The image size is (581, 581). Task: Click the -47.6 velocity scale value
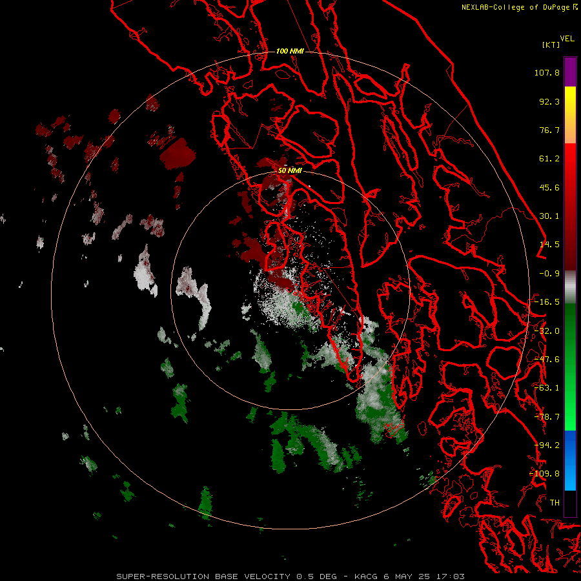coord(547,360)
